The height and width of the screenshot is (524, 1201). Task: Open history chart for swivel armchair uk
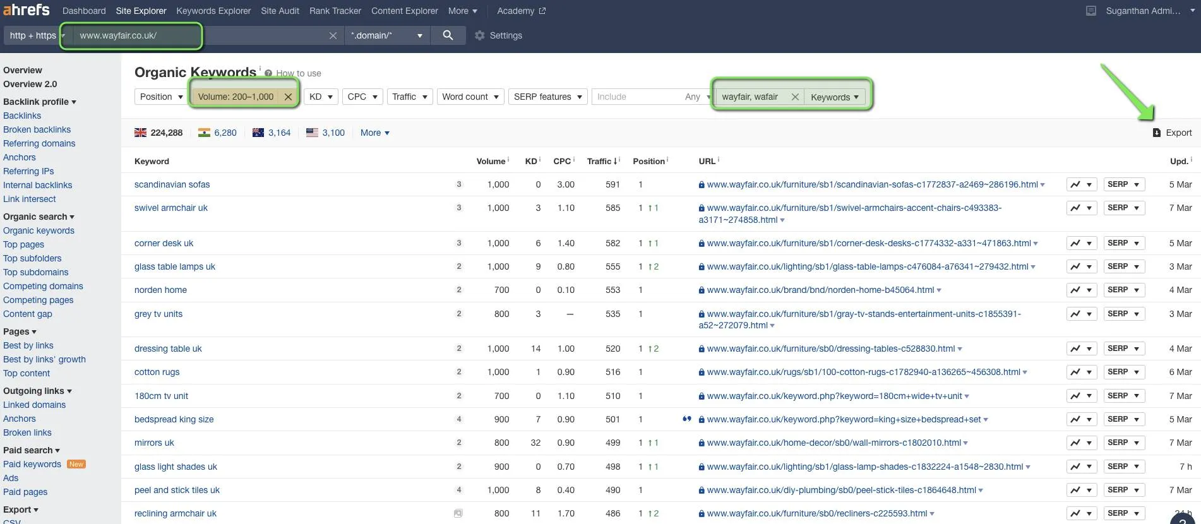tap(1081, 208)
